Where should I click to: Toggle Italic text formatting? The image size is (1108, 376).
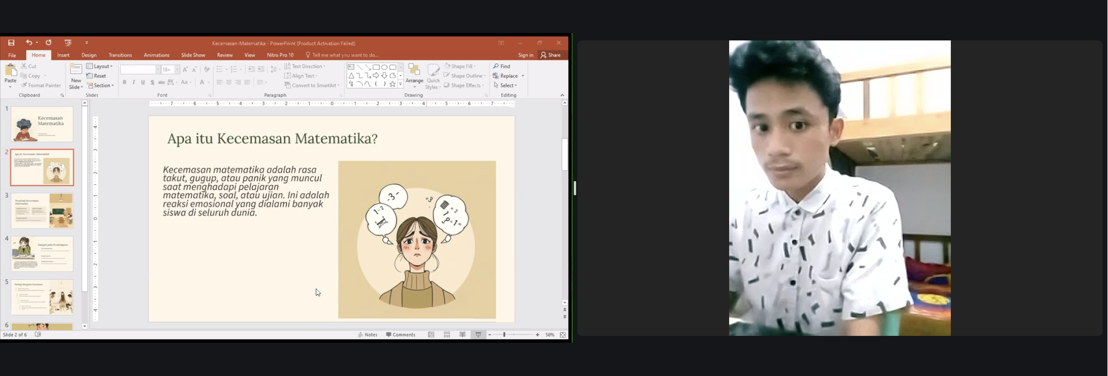[x=134, y=82]
